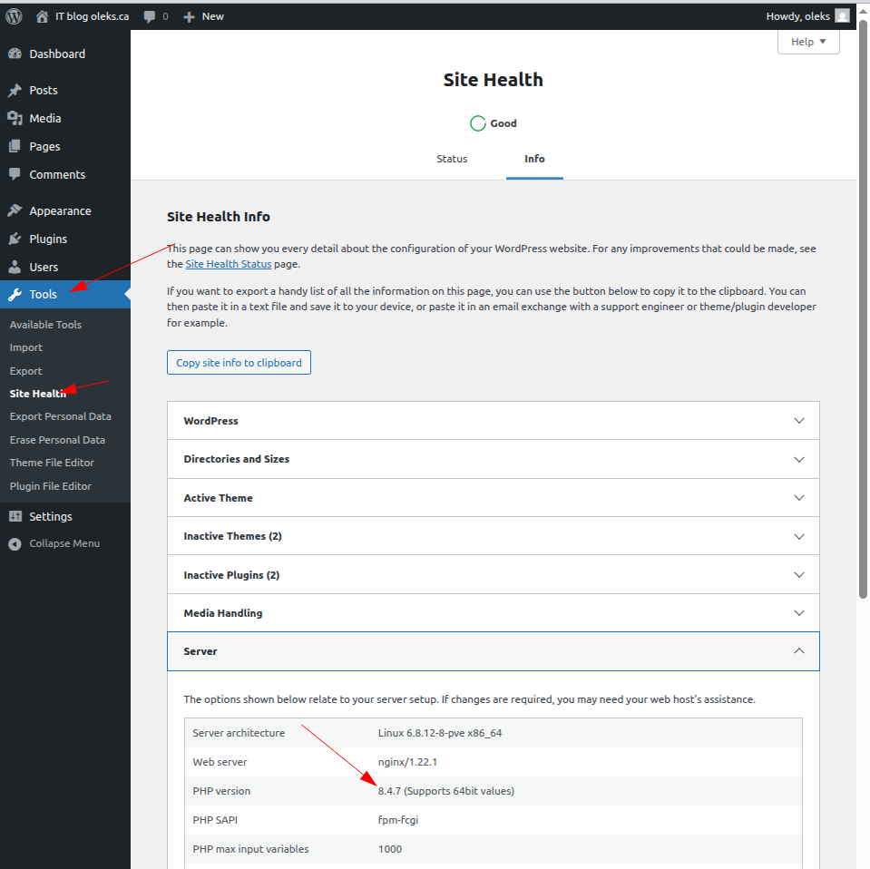Click Copy site info to clipboard
This screenshot has width=870, height=869.
239,362
